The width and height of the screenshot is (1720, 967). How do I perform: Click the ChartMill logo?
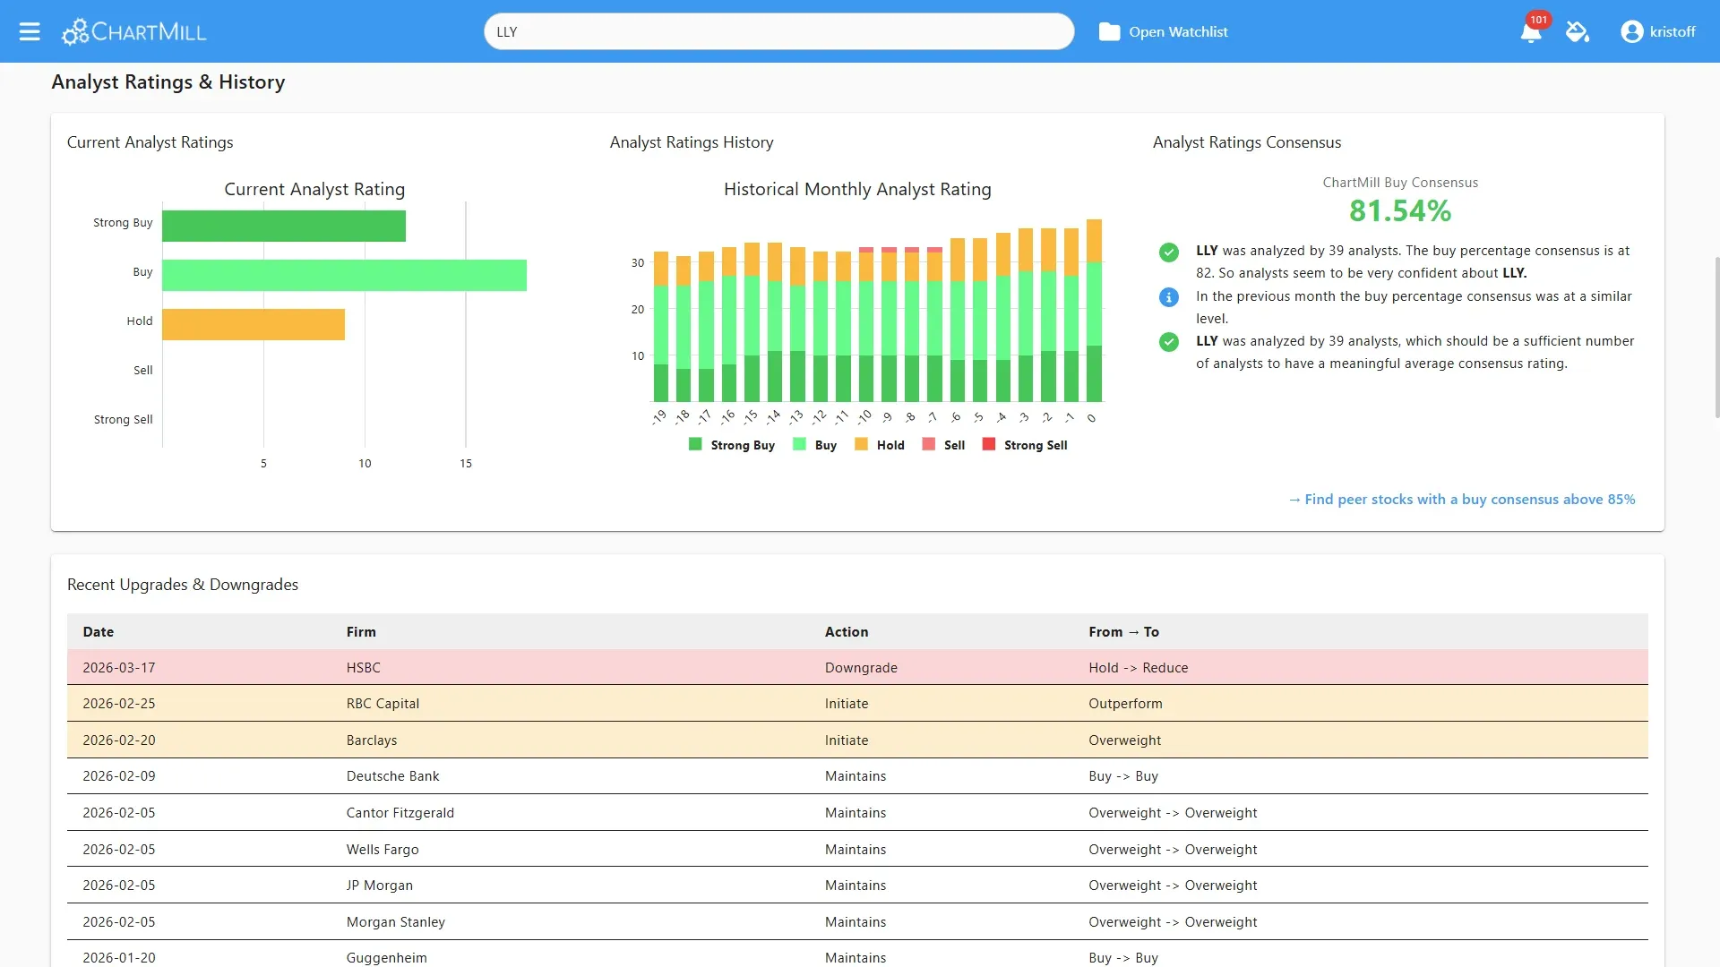[x=134, y=31]
